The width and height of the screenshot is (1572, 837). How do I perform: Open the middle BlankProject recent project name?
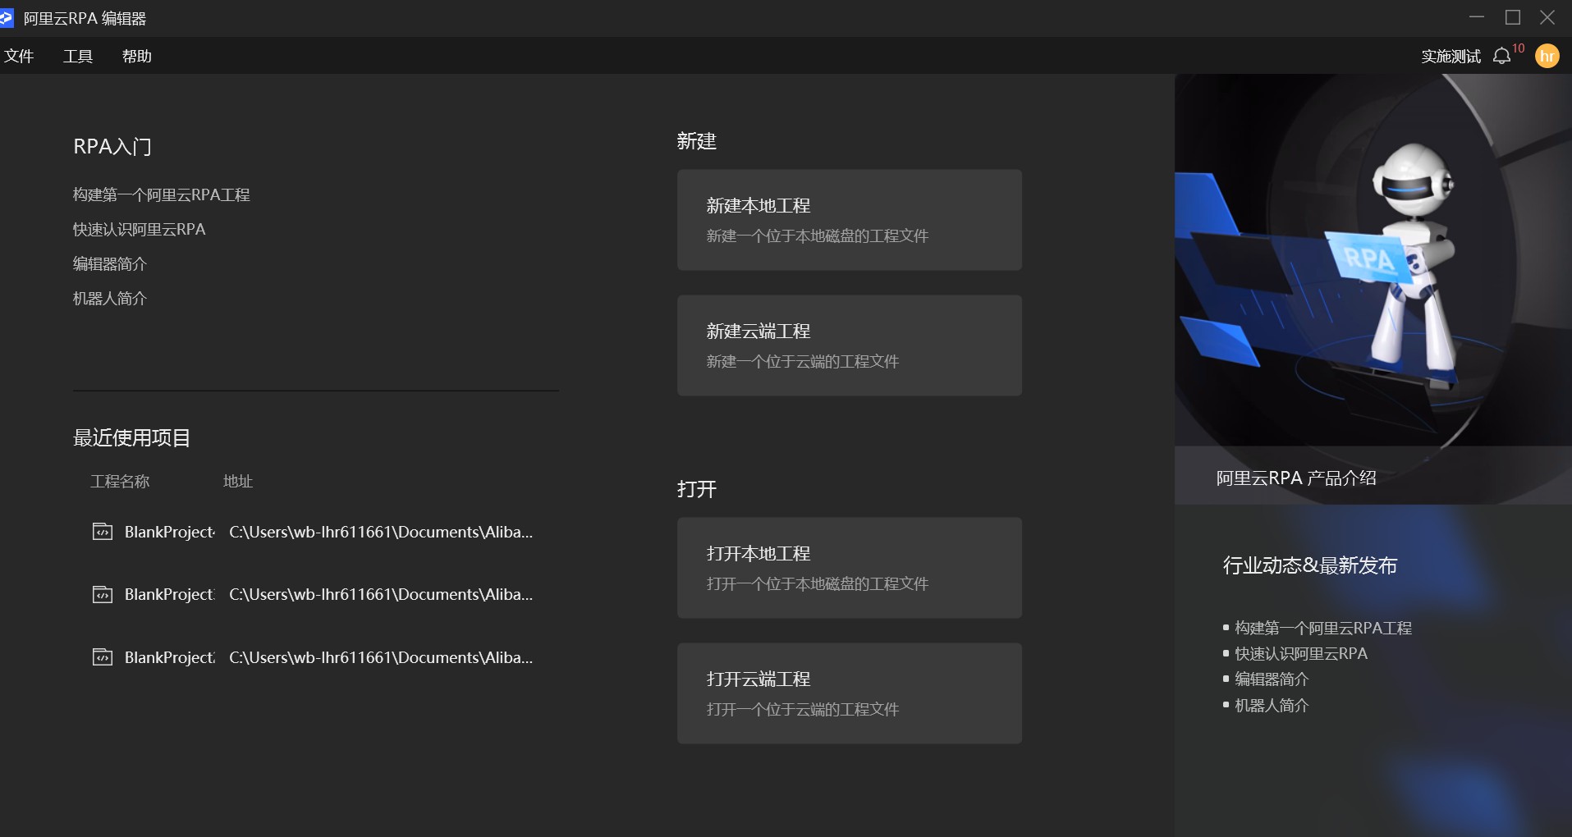170,594
